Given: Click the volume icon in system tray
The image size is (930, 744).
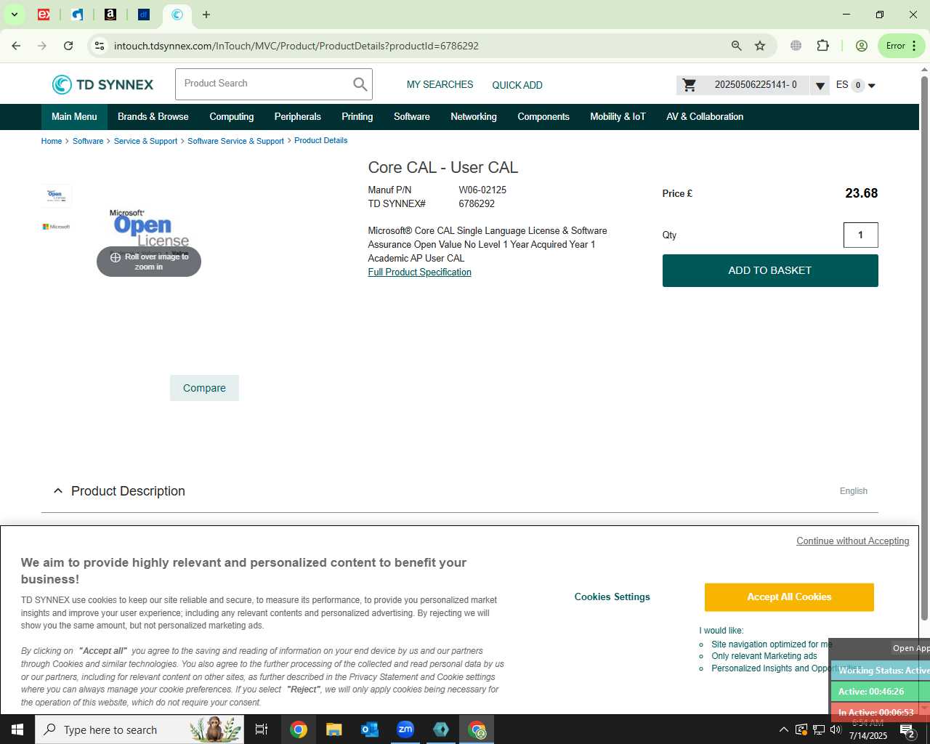Looking at the screenshot, I should [836, 729].
